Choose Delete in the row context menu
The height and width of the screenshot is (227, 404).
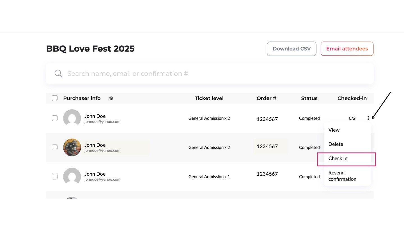[336, 144]
